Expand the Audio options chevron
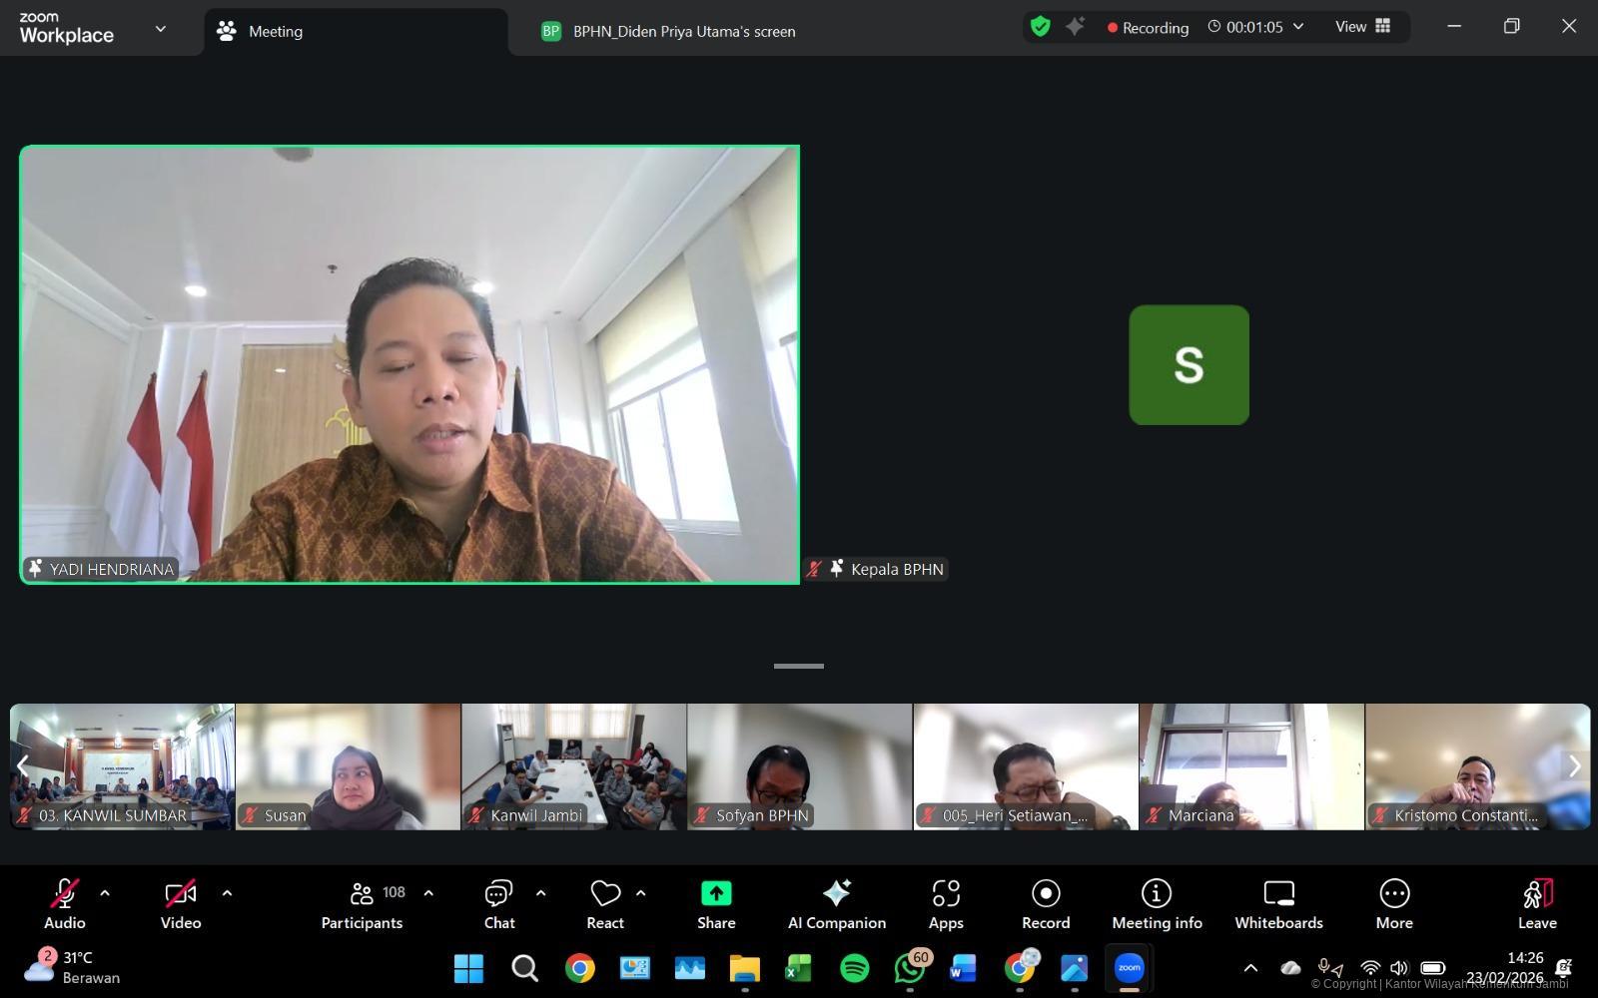Screen dimensions: 1598x998 [x=105, y=892]
